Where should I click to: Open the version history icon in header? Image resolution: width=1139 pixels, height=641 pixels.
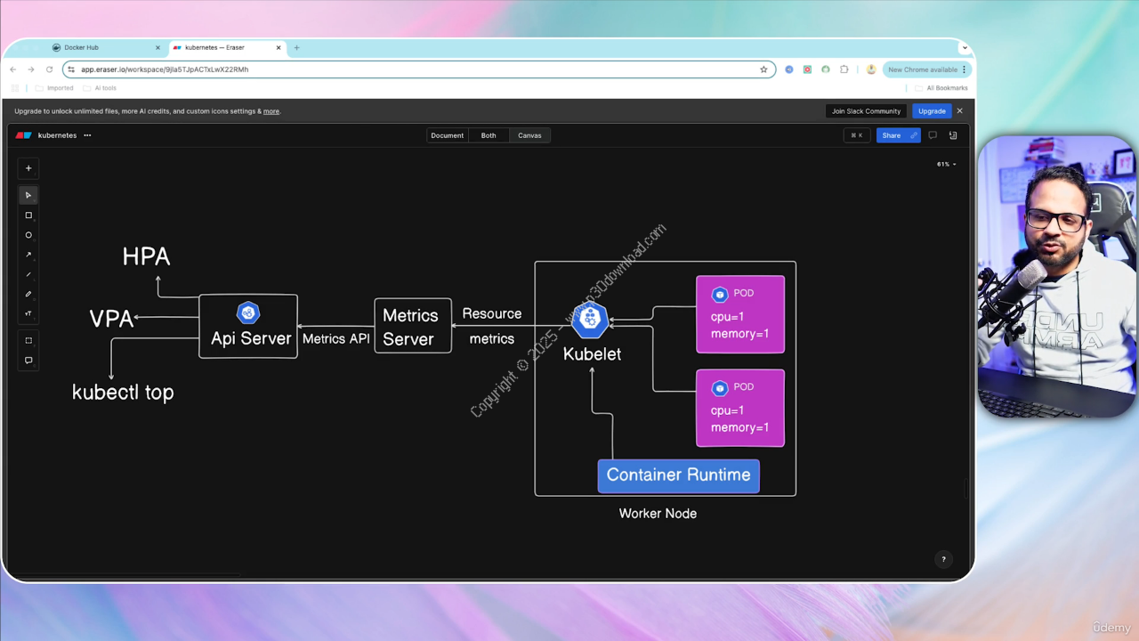[953, 135]
